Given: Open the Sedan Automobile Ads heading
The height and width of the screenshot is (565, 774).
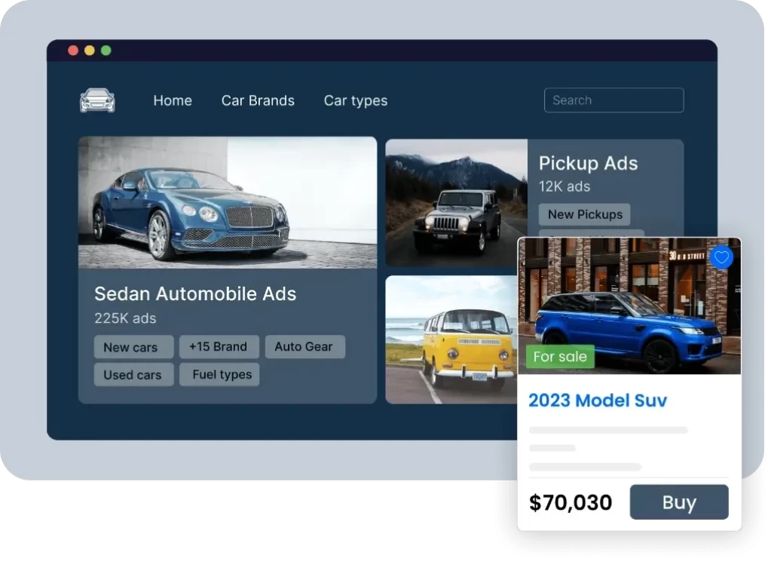Looking at the screenshot, I should click(195, 293).
